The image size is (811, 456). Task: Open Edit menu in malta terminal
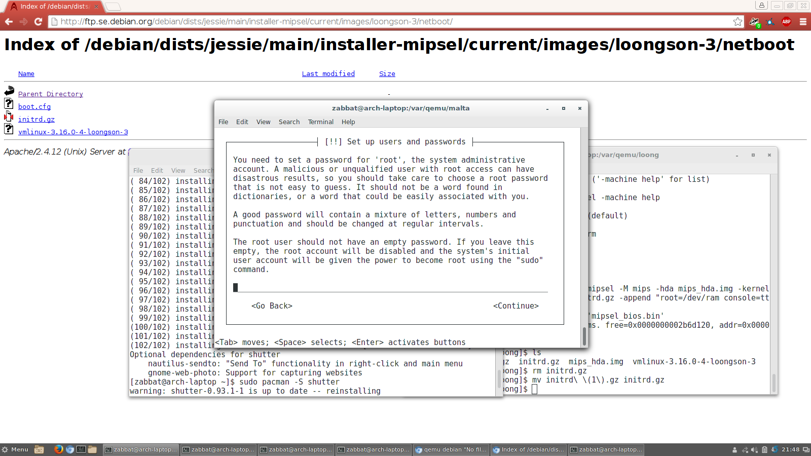point(242,122)
